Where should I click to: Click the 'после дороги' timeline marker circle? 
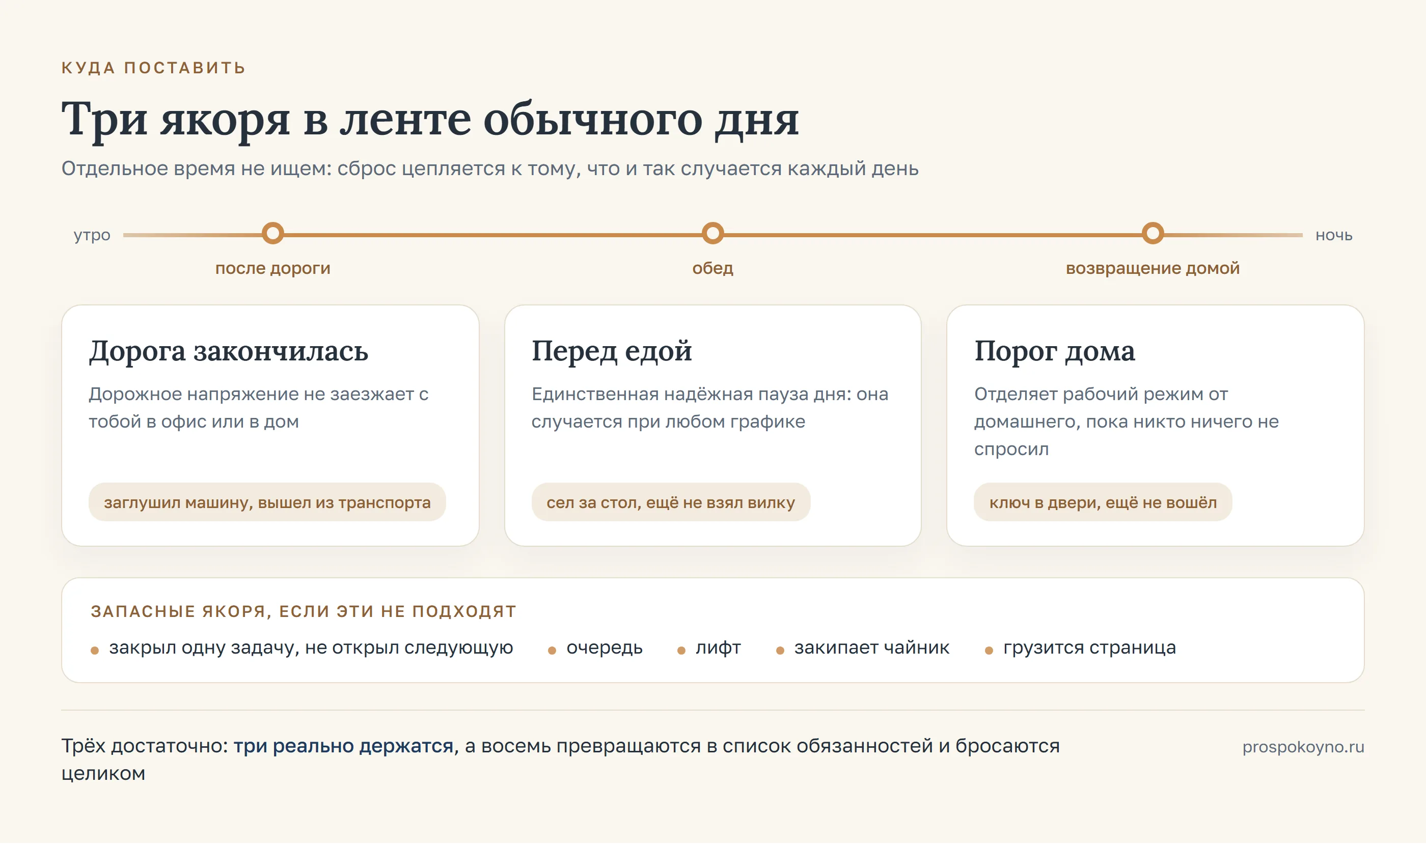tap(272, 233)
